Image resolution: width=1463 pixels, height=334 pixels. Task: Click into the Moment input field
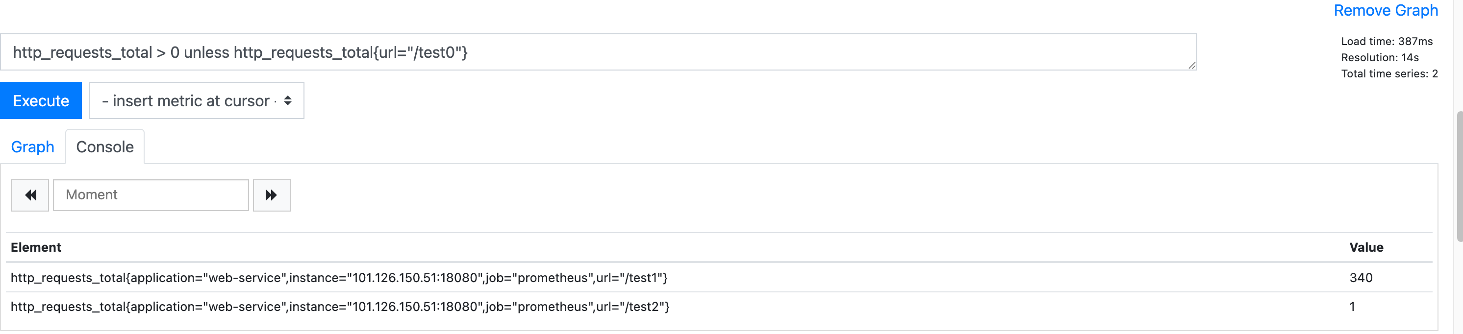151,195
